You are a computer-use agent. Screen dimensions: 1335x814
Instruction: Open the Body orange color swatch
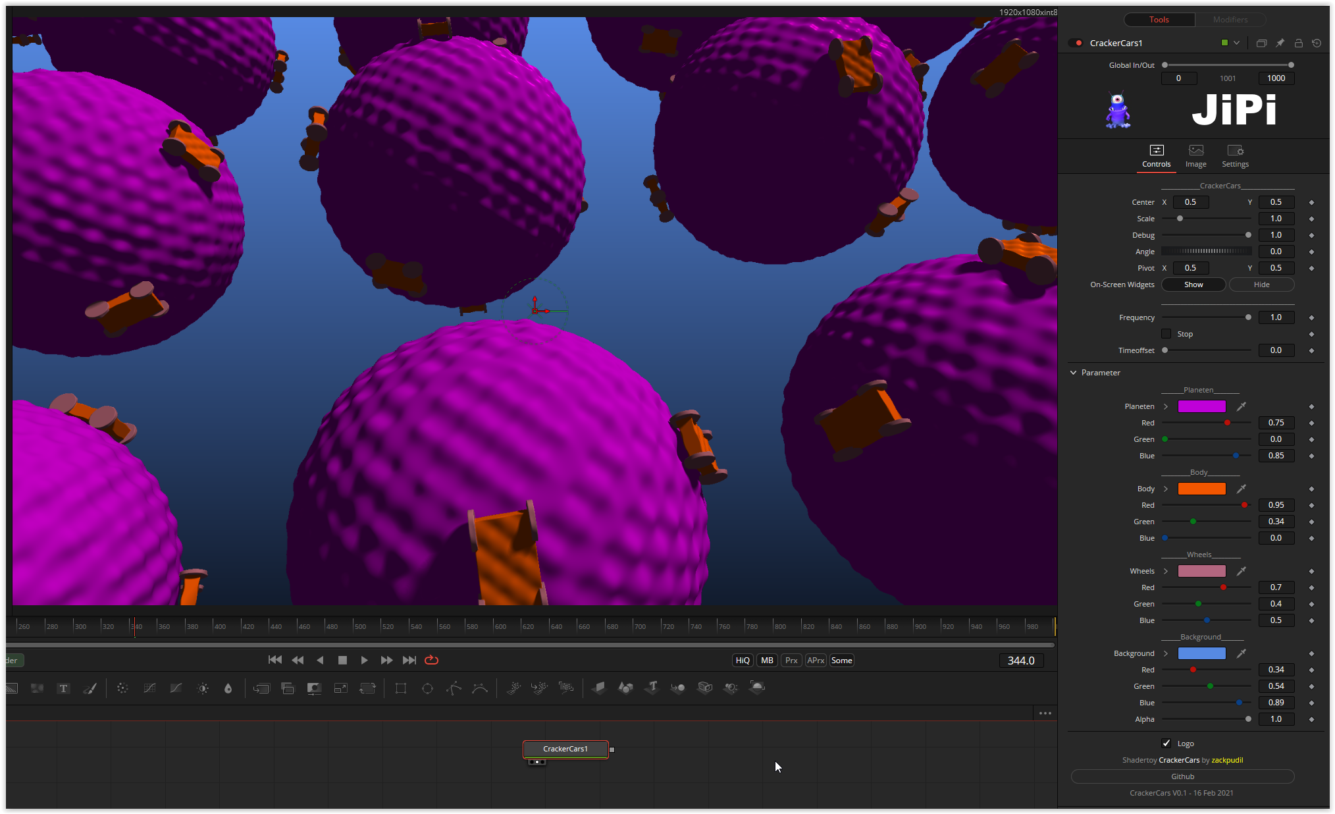click(1201, 489)
